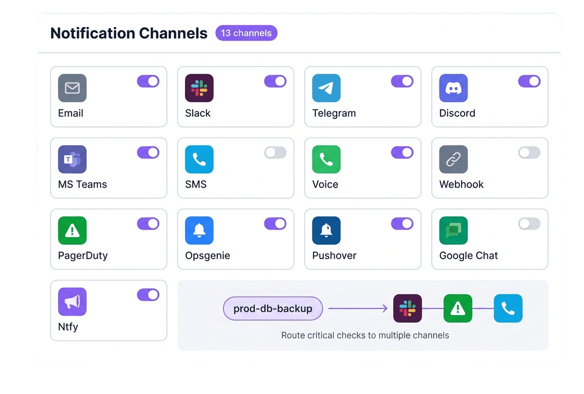Click the Opsgenie label text

click(207, 256)
